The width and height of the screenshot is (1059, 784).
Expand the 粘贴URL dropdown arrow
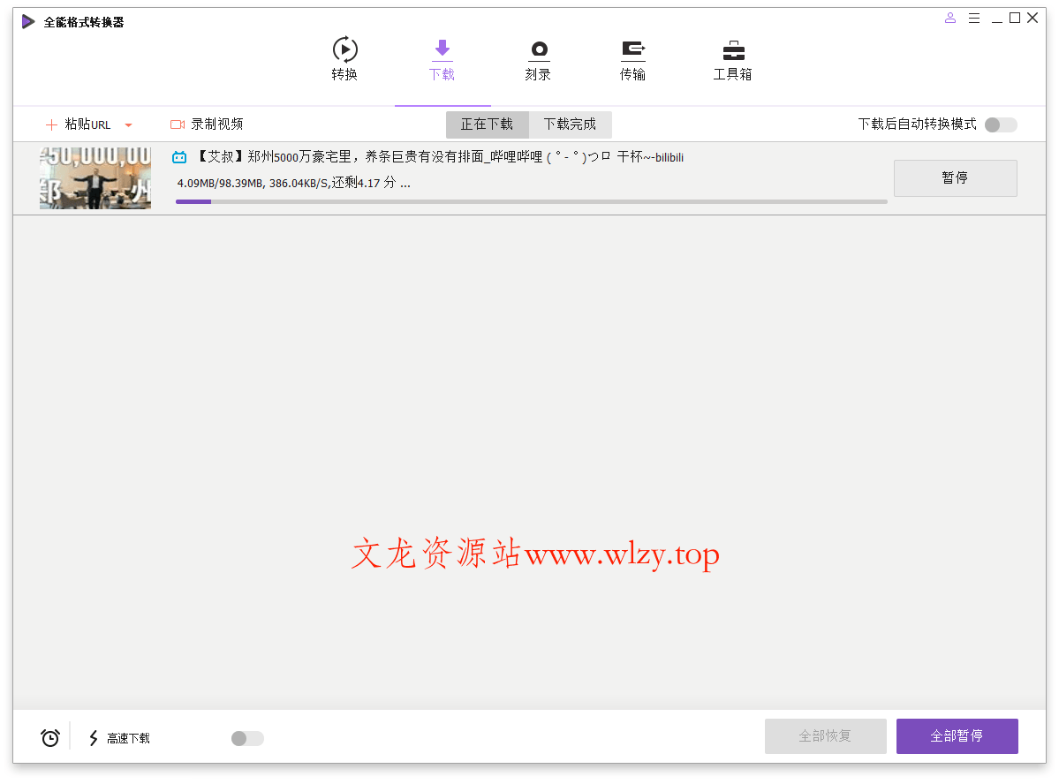[x=129, y=124]
